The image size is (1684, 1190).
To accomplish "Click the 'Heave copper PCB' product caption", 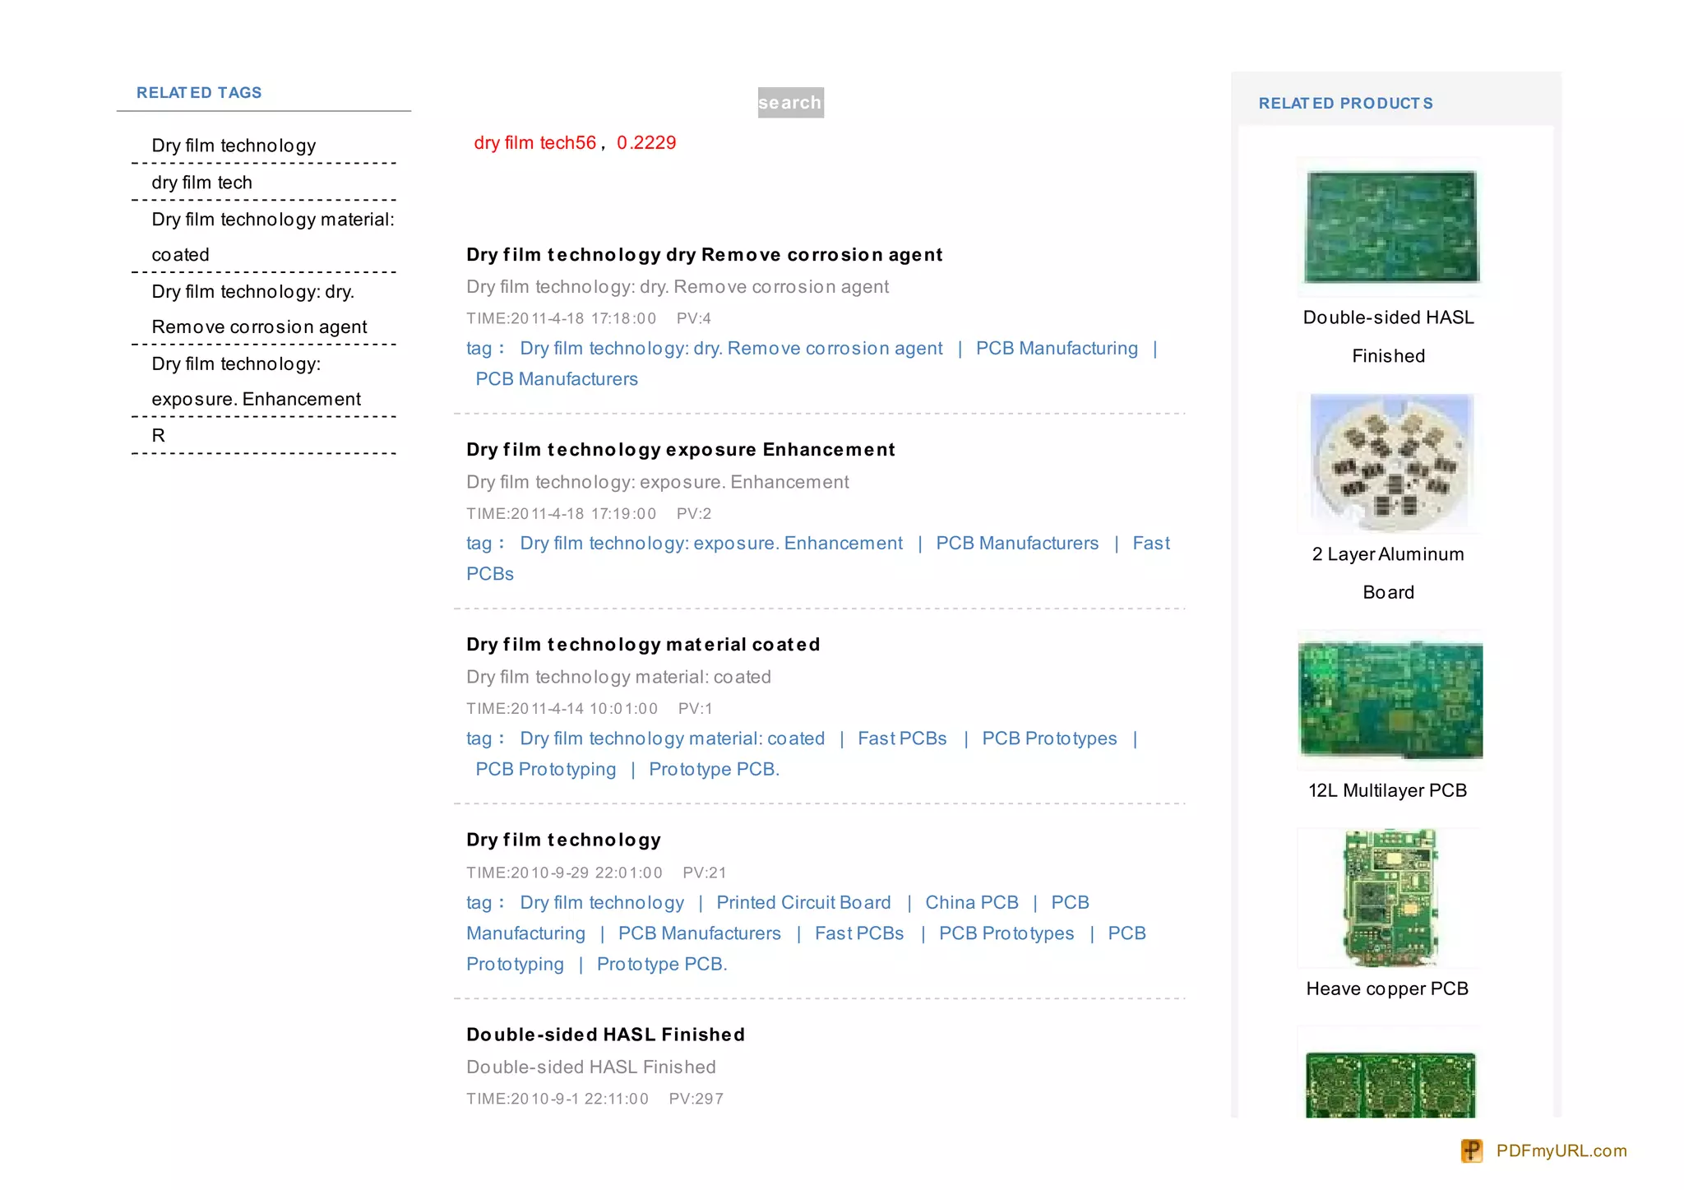I will (x=1387, y=989).
